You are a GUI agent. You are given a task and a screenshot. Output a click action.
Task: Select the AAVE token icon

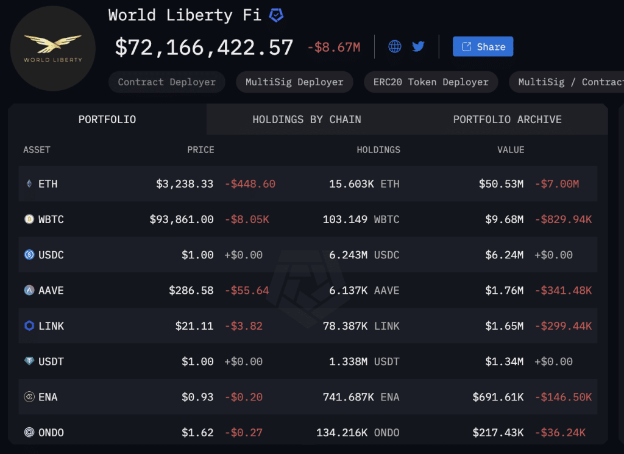pyautogui.click(x=29, y=290)
